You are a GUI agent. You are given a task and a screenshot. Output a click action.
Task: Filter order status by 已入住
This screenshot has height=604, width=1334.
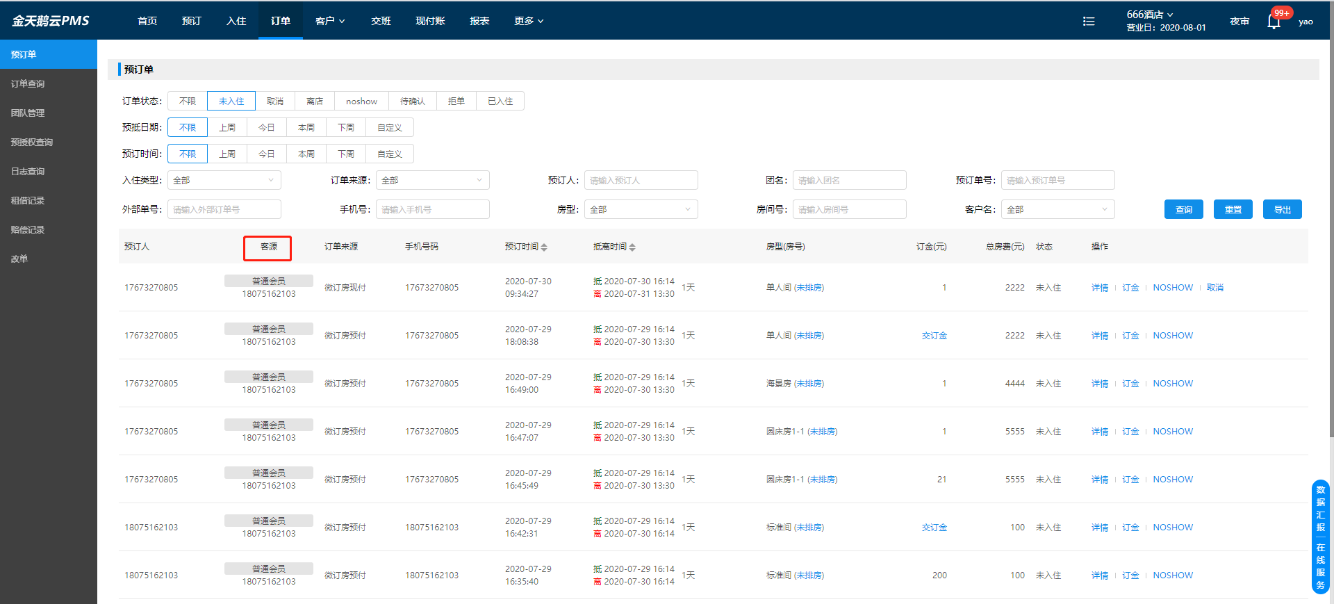(x=500, y=101)
